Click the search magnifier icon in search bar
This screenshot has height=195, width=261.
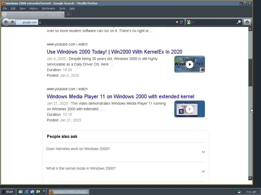coord(239,22)
